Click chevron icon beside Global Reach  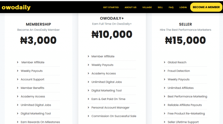tap(165, 62)
